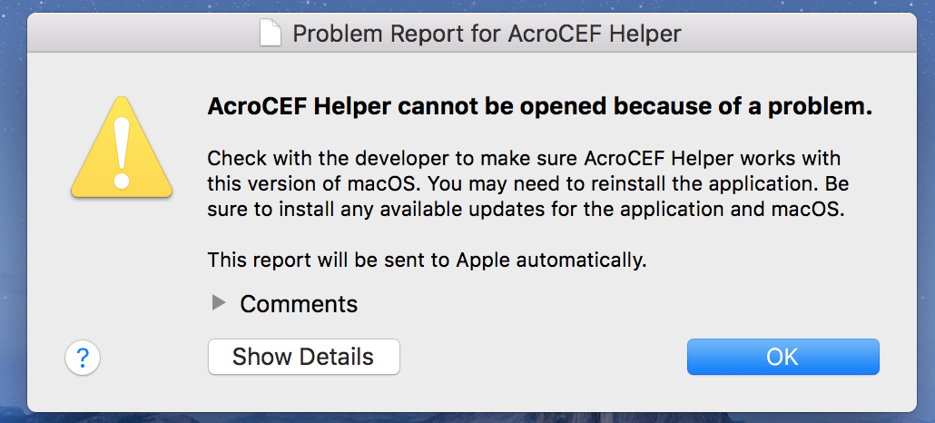Click the window title "Problem Report for AcroCEF Helper"
The image size is (935, 423).
(x=486, y=34)
